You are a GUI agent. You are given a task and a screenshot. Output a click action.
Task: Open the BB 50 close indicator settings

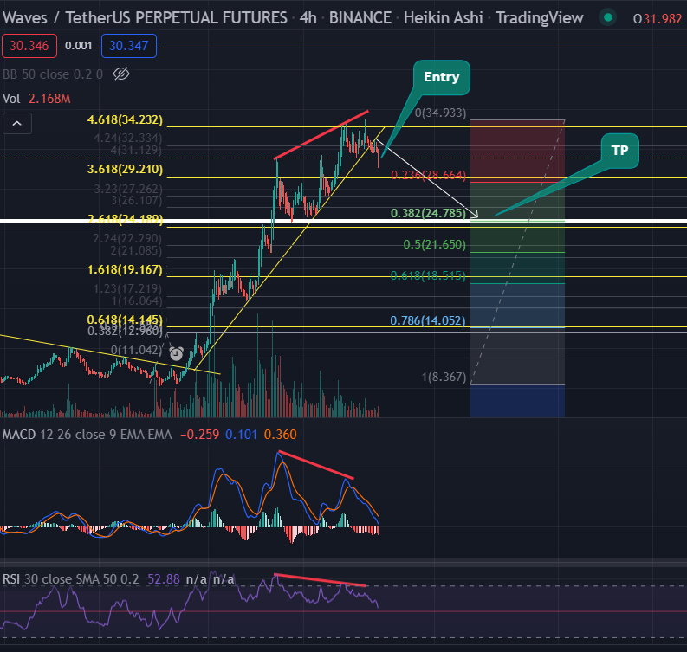[53, 74]
